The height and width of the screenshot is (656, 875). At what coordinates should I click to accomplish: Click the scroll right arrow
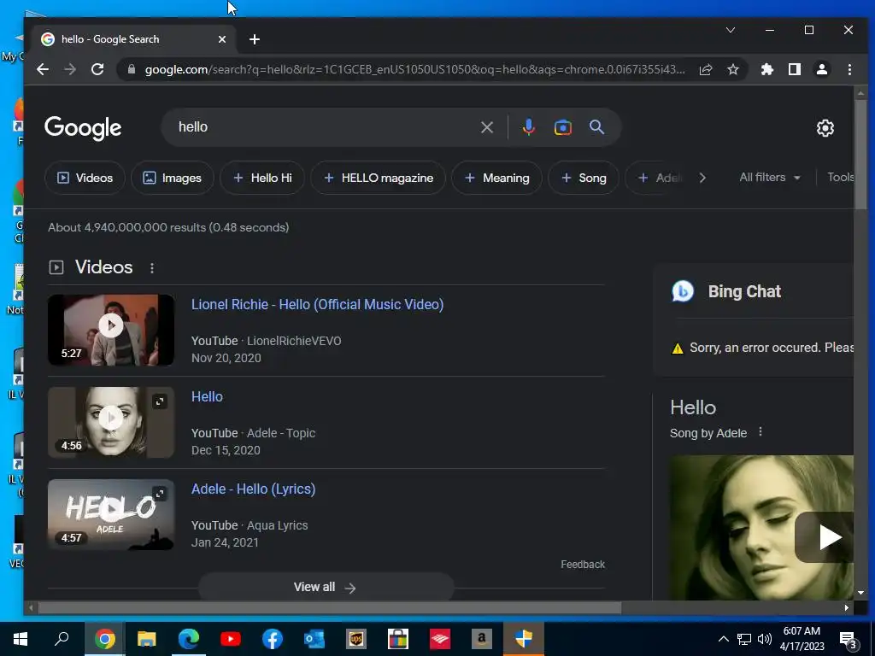tap(847, 607)
